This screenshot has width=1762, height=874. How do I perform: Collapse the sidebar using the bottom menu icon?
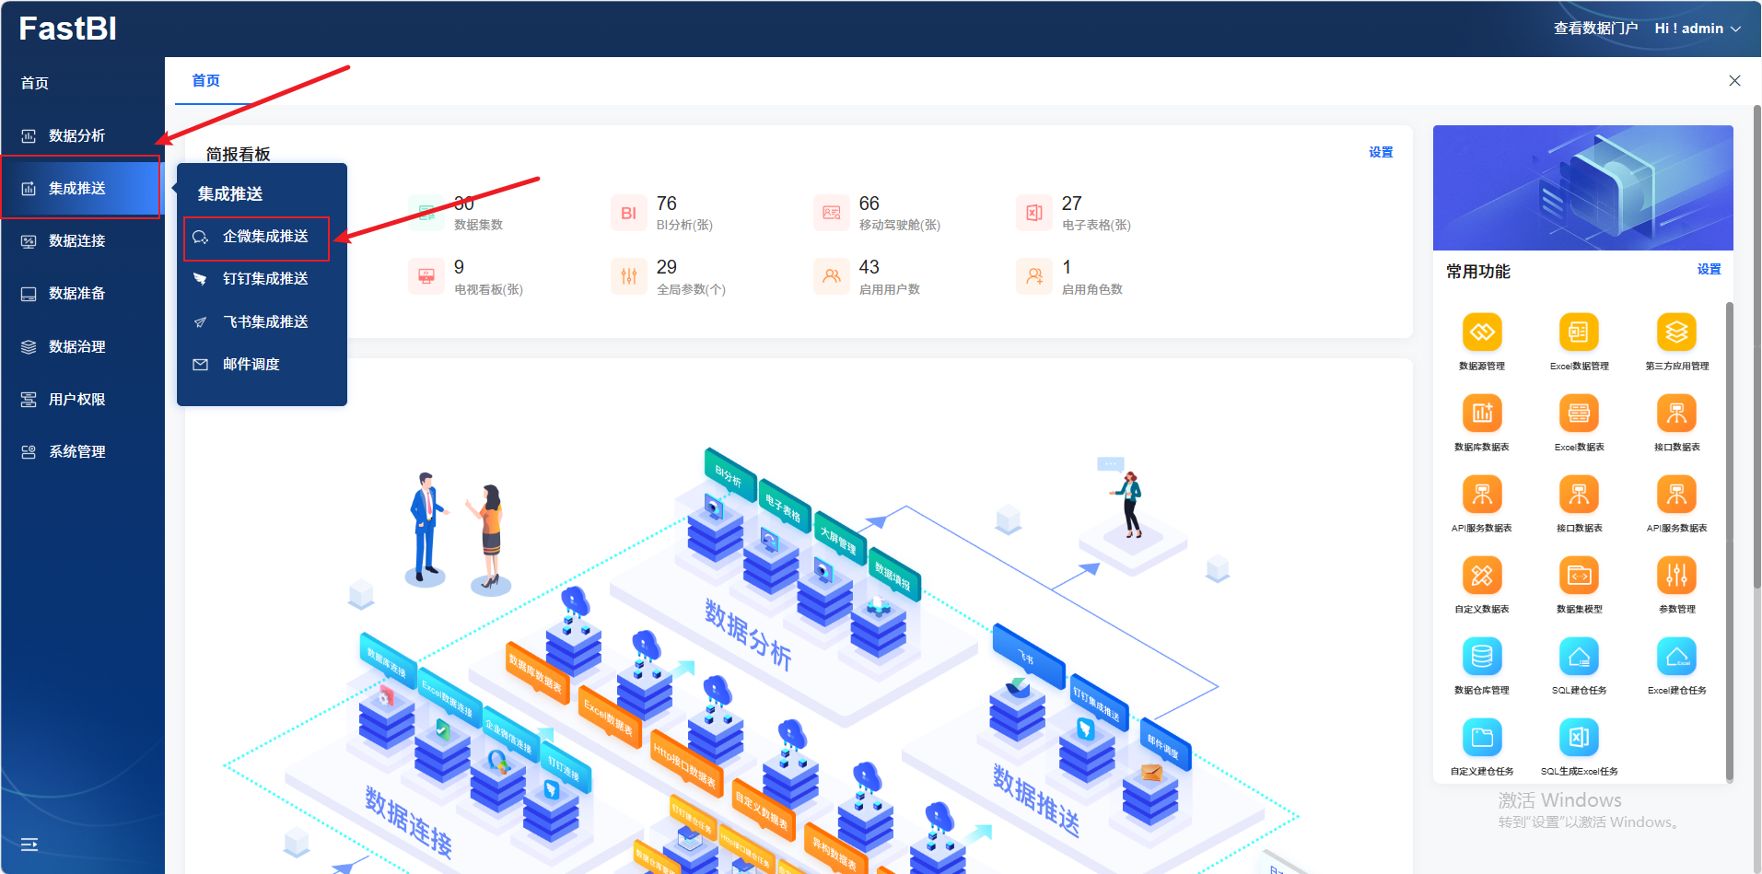coord(29,845)
